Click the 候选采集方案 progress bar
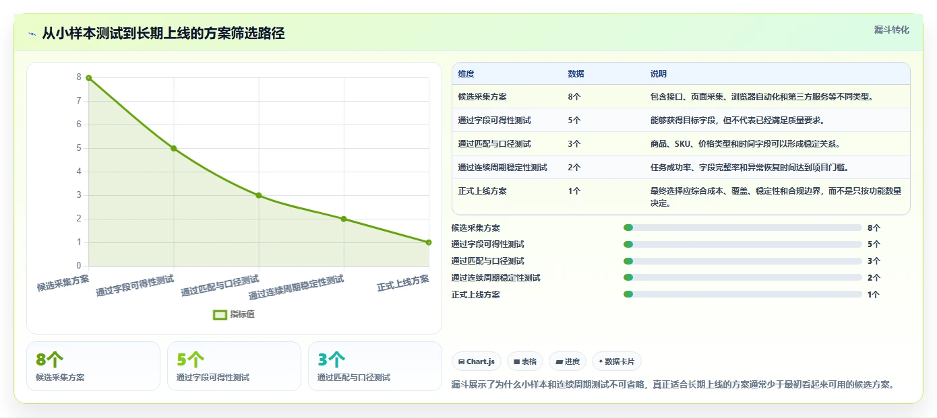 [743, 228]
